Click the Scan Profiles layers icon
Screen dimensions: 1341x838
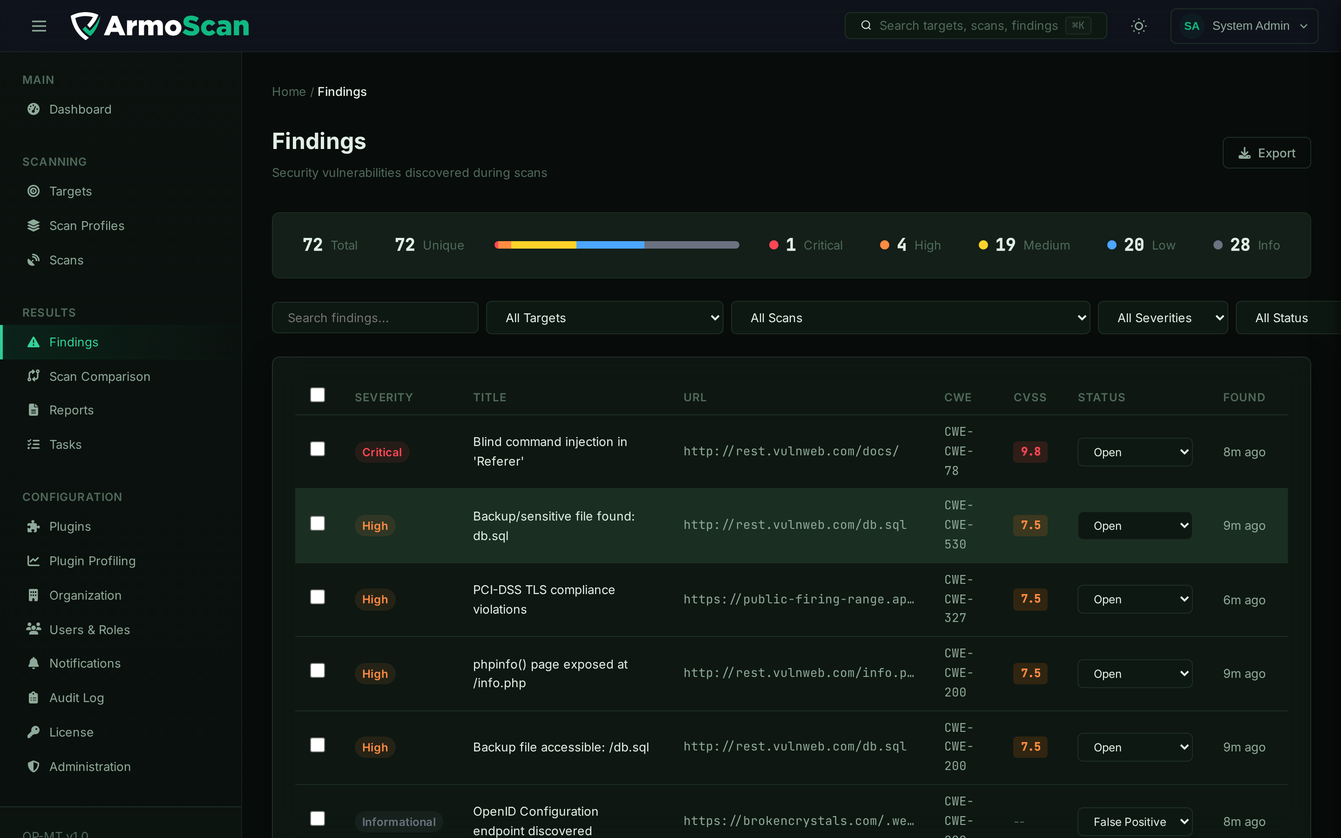click(33, 226)
